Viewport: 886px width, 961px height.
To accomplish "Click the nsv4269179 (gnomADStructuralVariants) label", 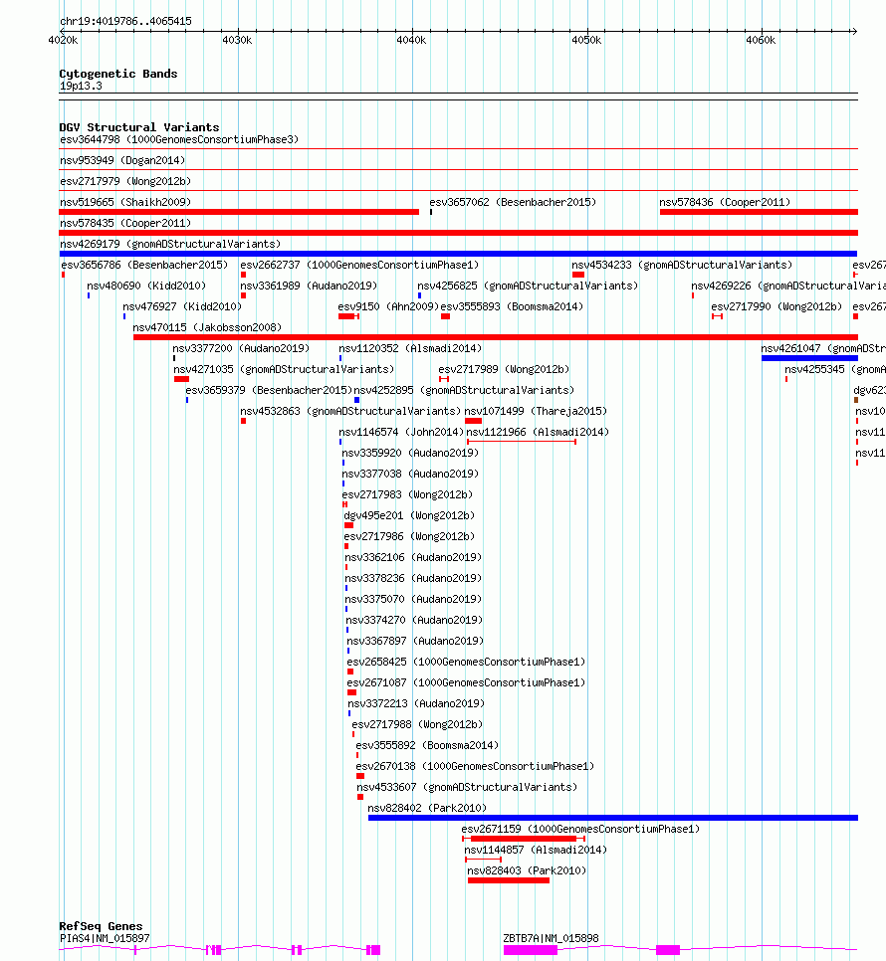I will [170, 244].
